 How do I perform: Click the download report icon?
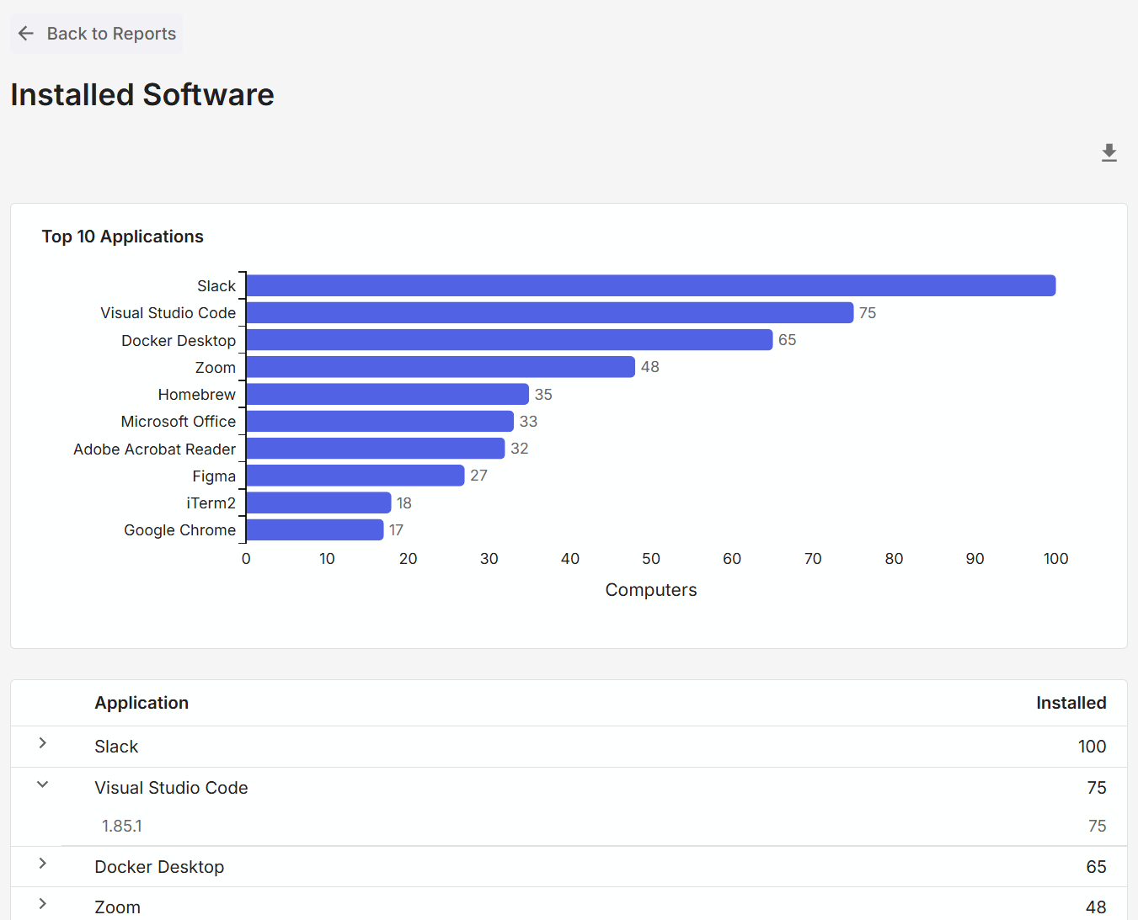click(x=1109, y=153)
